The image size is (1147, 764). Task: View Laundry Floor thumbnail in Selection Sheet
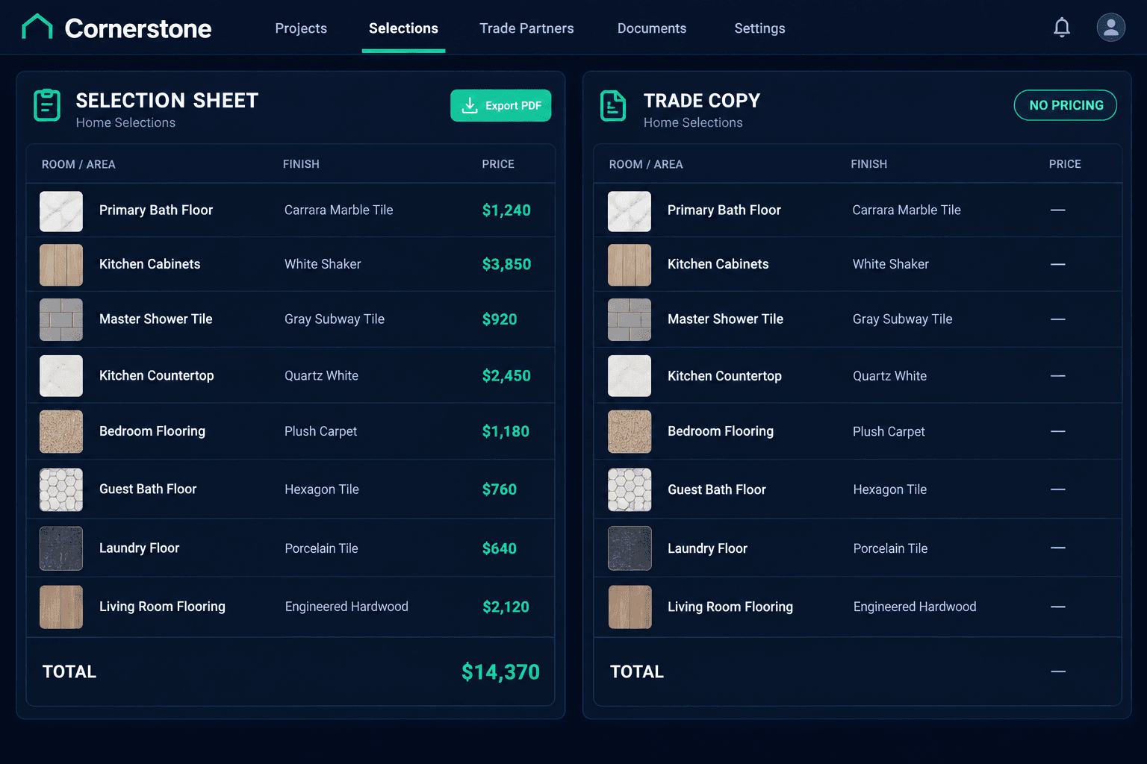61,548
